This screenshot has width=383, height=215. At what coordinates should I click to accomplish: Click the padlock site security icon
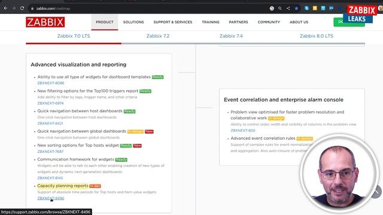click(x=32, y=8)
